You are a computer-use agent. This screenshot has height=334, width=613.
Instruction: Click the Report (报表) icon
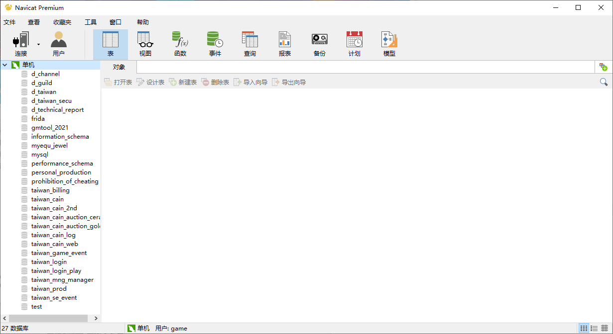pyautogui.click(x=284, y=44)
